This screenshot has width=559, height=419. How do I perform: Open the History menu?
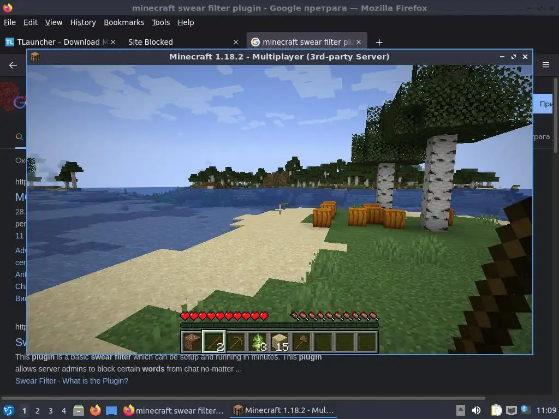coord(83,22)
